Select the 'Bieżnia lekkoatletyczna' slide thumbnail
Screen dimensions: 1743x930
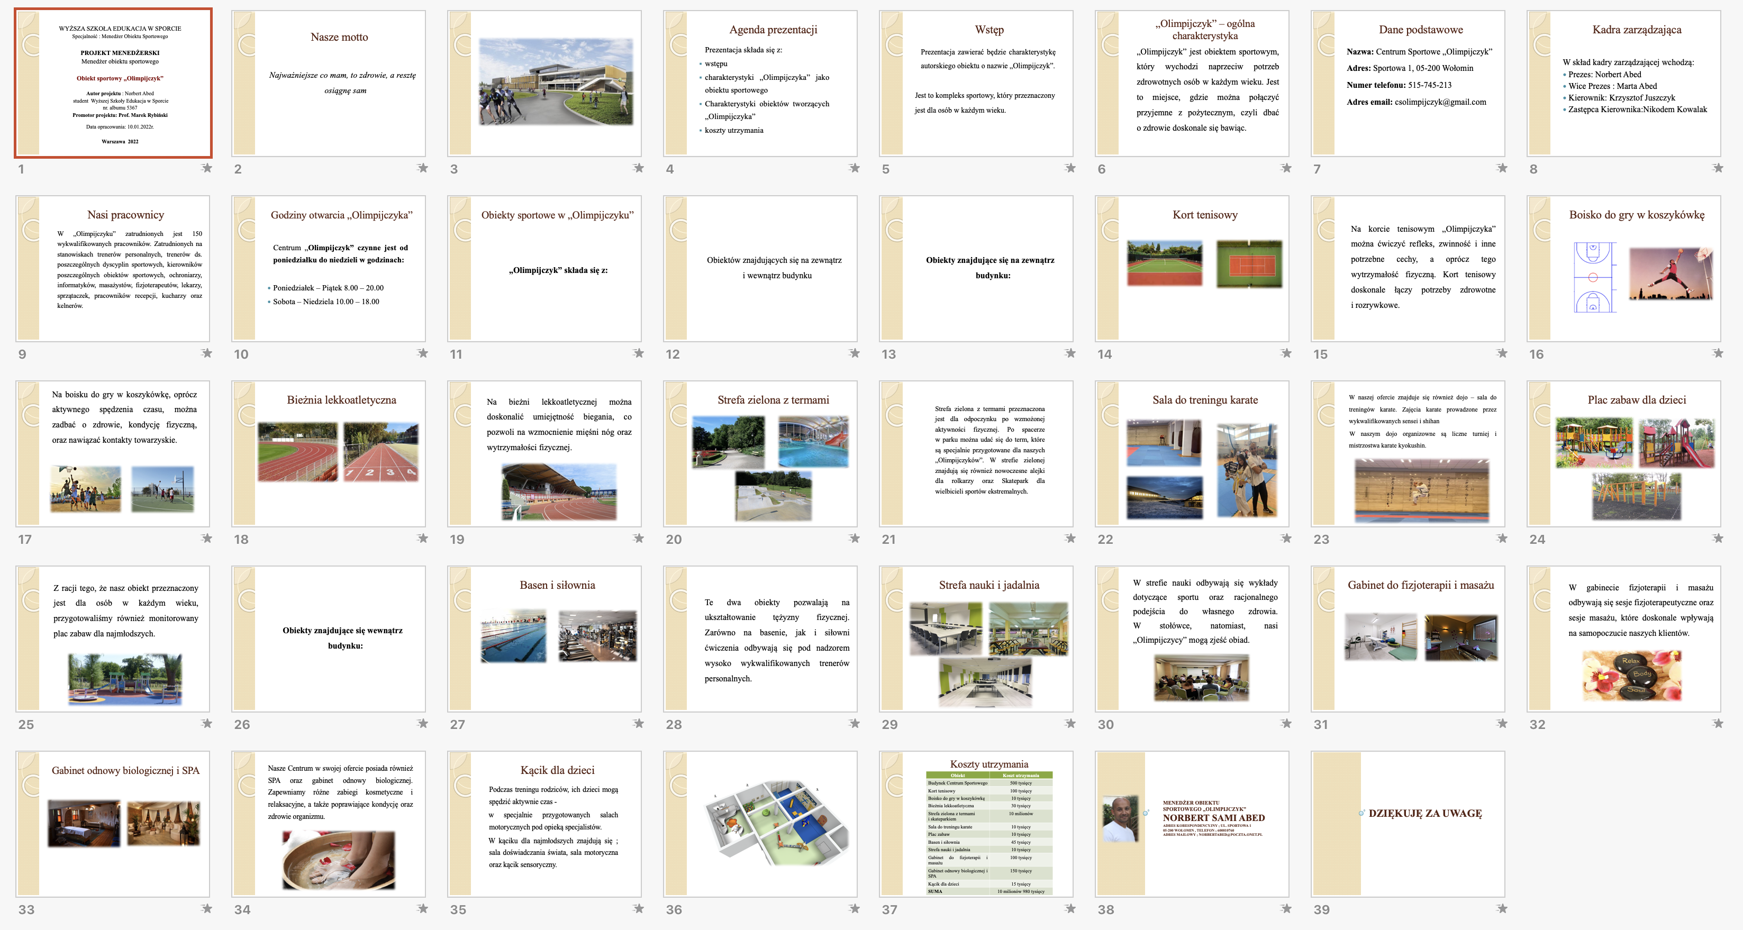pyautogui.click(x=329, y=454)
